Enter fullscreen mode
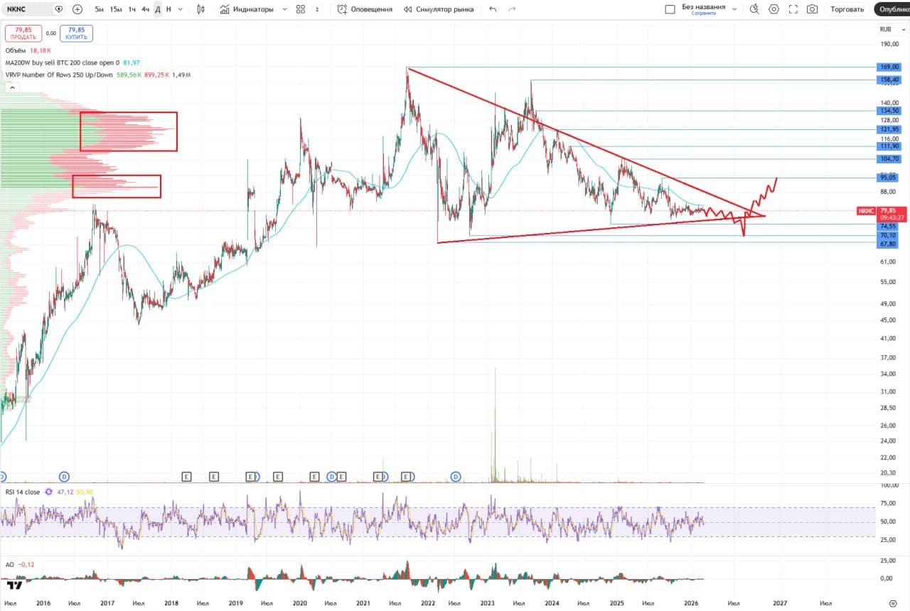 [x=793, y=9]
